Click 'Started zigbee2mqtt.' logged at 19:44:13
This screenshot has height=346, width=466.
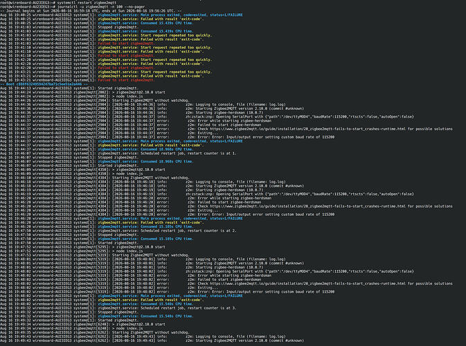(x=118, y=88)
